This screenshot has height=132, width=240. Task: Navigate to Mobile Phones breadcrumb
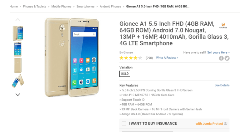61,7
